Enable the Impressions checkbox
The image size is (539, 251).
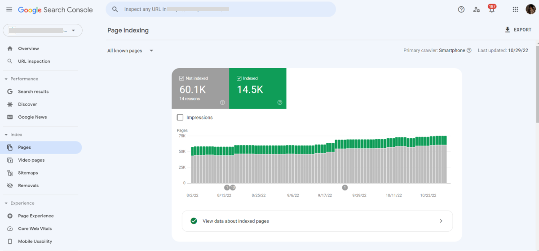coord(180,117)
